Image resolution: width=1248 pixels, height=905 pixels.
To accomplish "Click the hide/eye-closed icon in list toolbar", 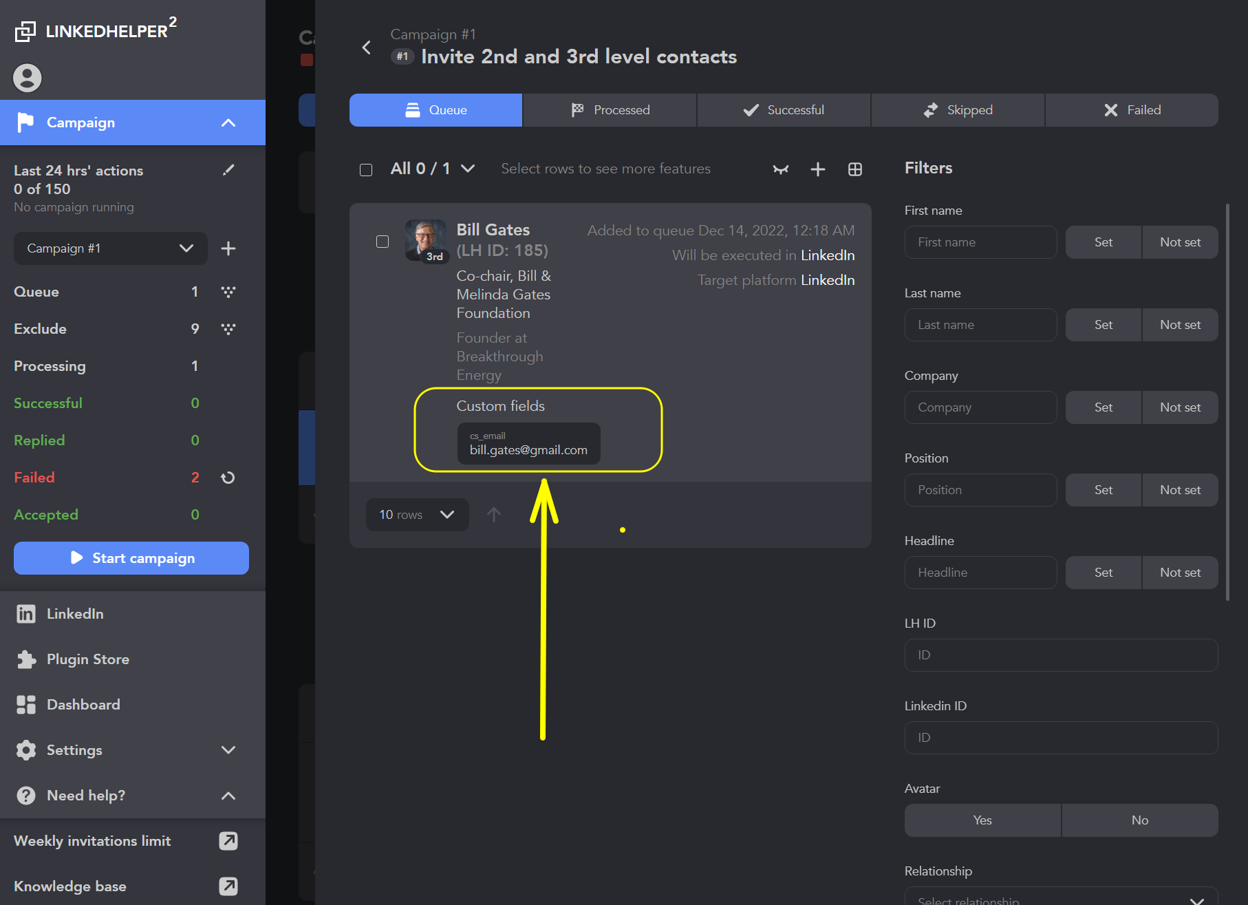I will tap(780, 169).
